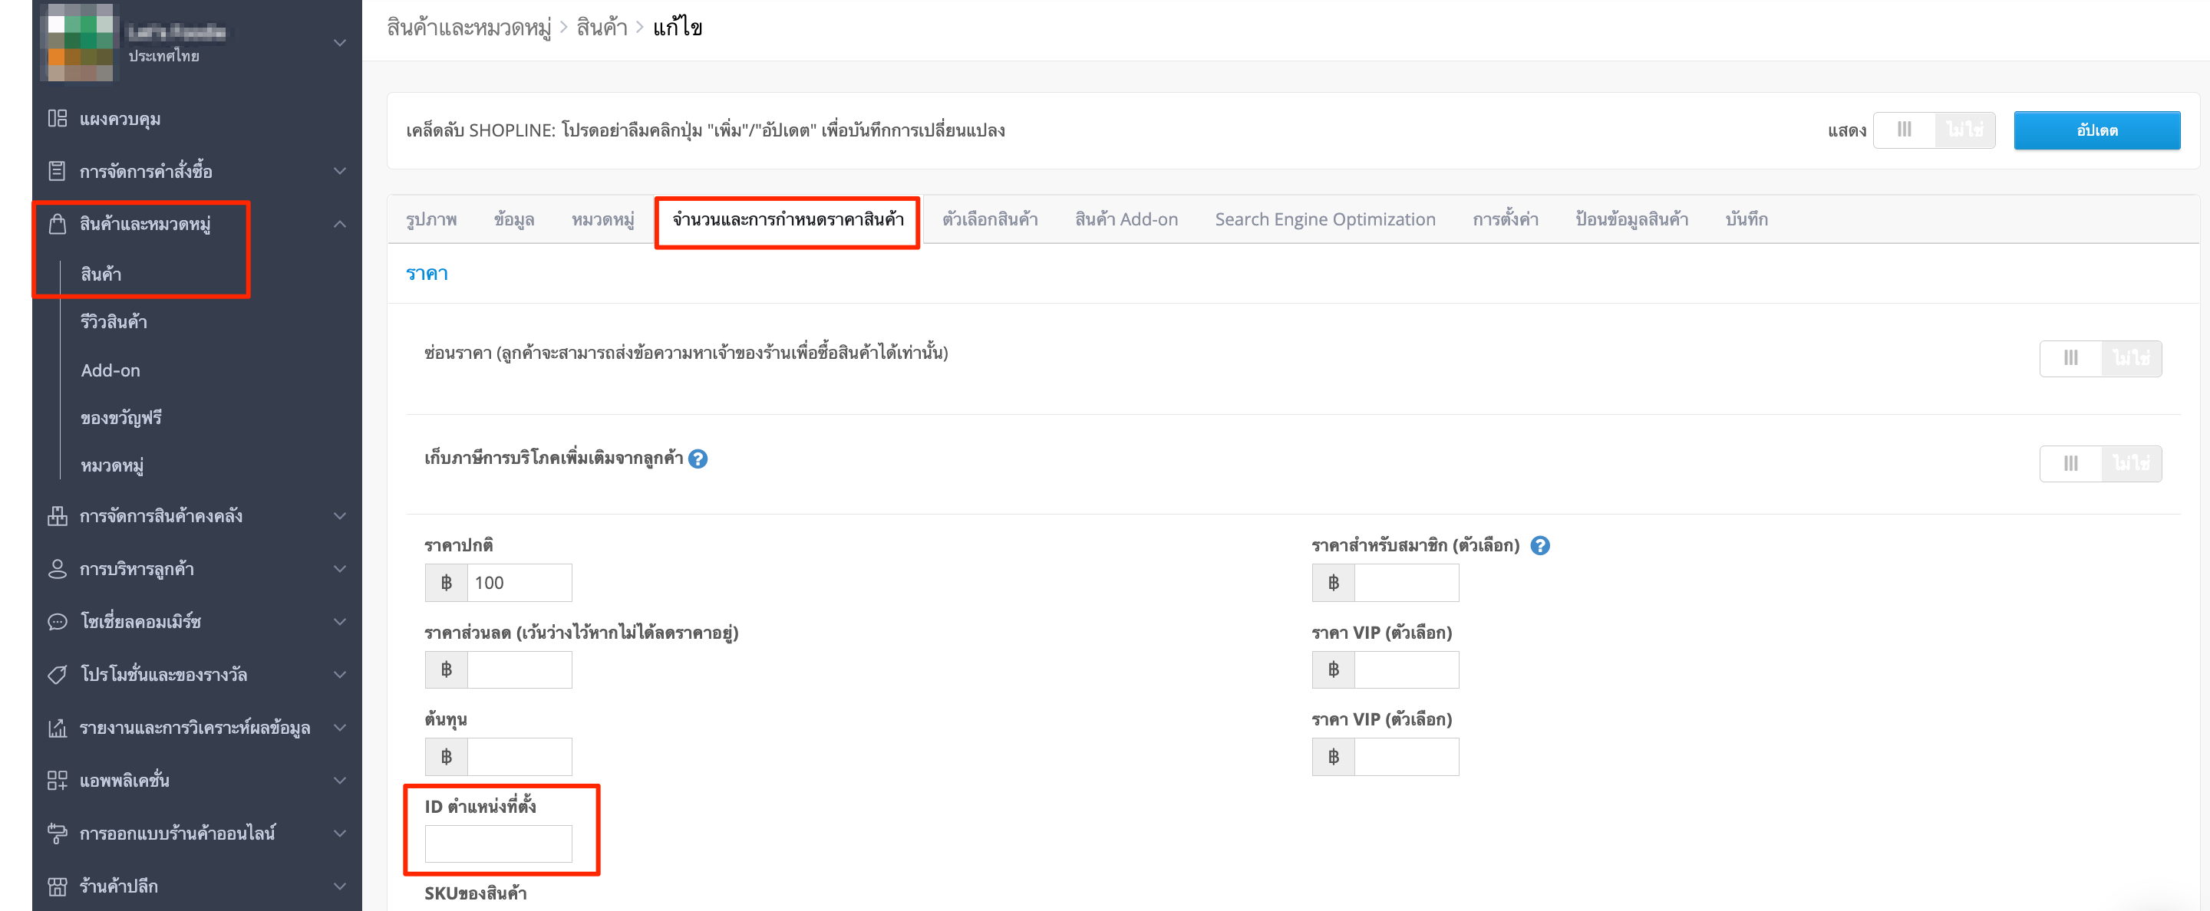Click the help icon beside ราคาสำหรับสมาชิก
The height and width of the screenshot is (911, 2210).
tap(1540, 545)
